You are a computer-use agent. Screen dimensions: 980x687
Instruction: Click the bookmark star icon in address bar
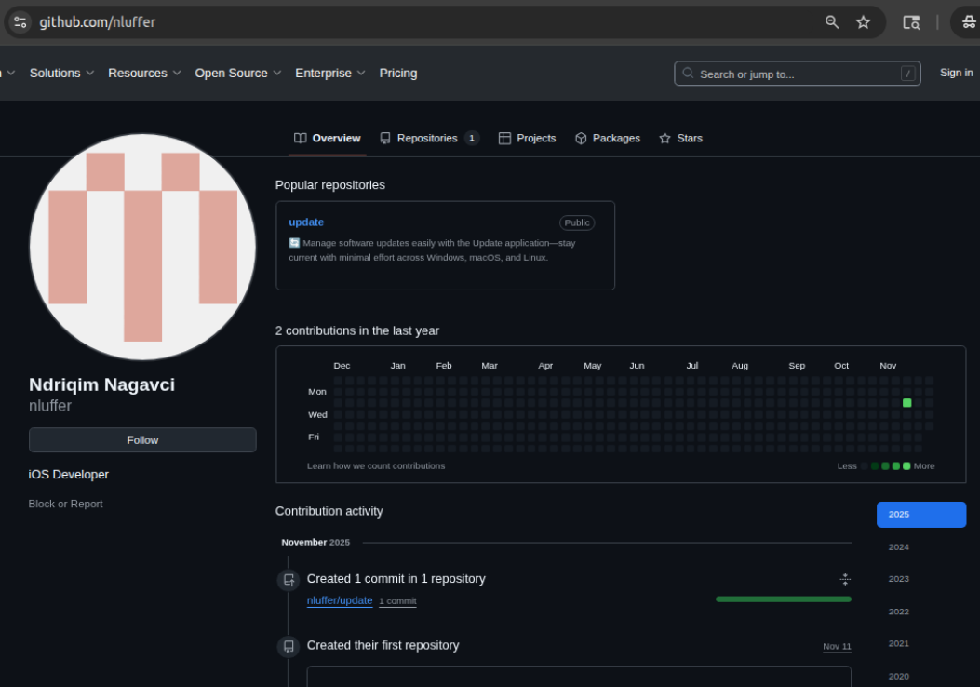[x=863, y=22]
